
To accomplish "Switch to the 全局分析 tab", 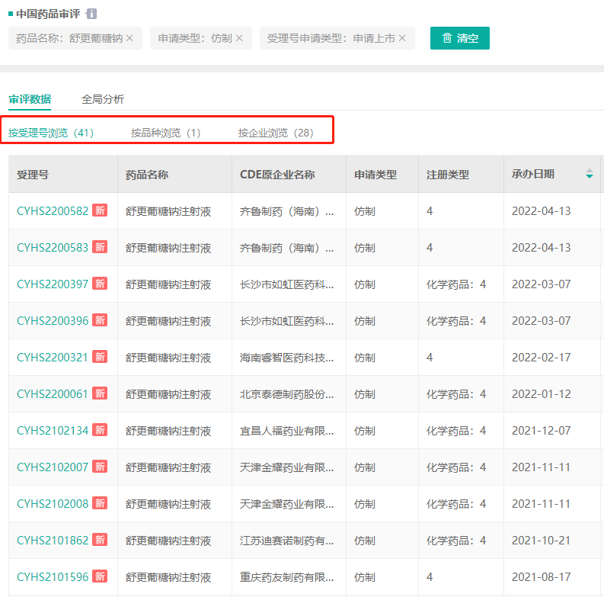I will point(103,99).
